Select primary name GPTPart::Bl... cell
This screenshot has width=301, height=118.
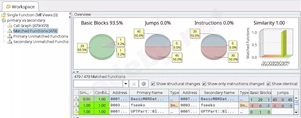click(x=149, y=111)
